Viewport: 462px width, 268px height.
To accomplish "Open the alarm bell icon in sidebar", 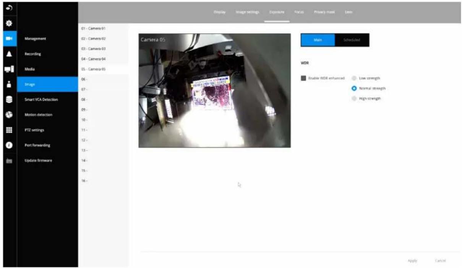I will pyautogui.click(x=10, y=54).
